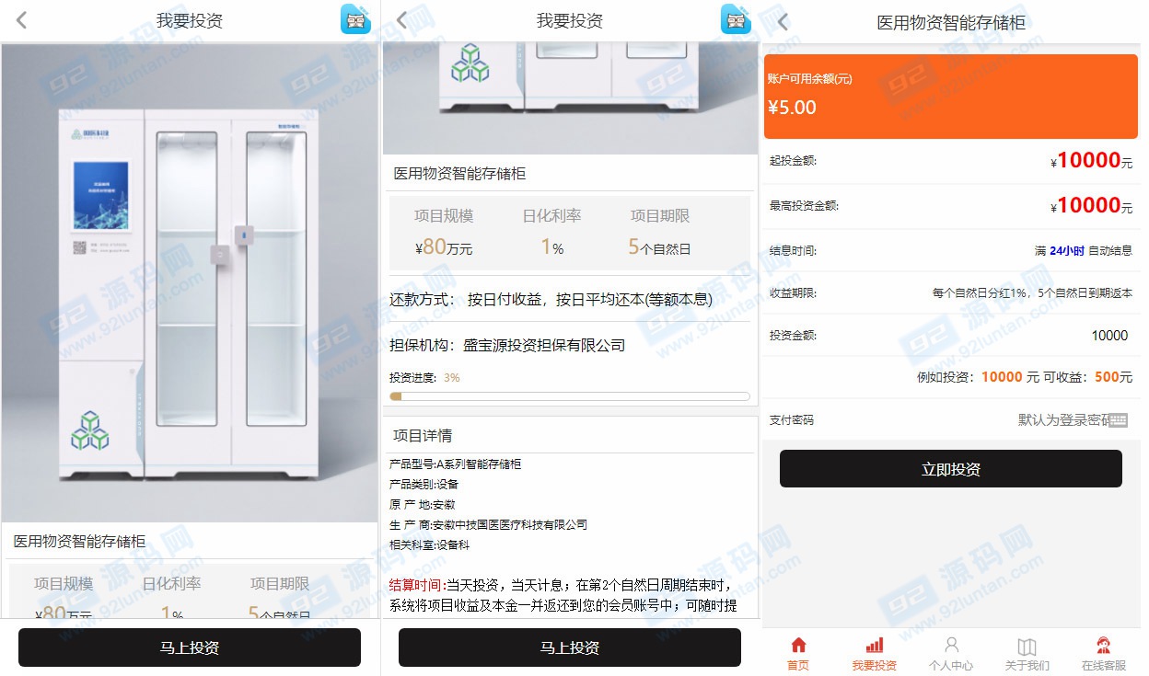Go back from 医用物资智能存储柜 page
The height and width of the screenshot is (676, 1149).
[783, 21]
